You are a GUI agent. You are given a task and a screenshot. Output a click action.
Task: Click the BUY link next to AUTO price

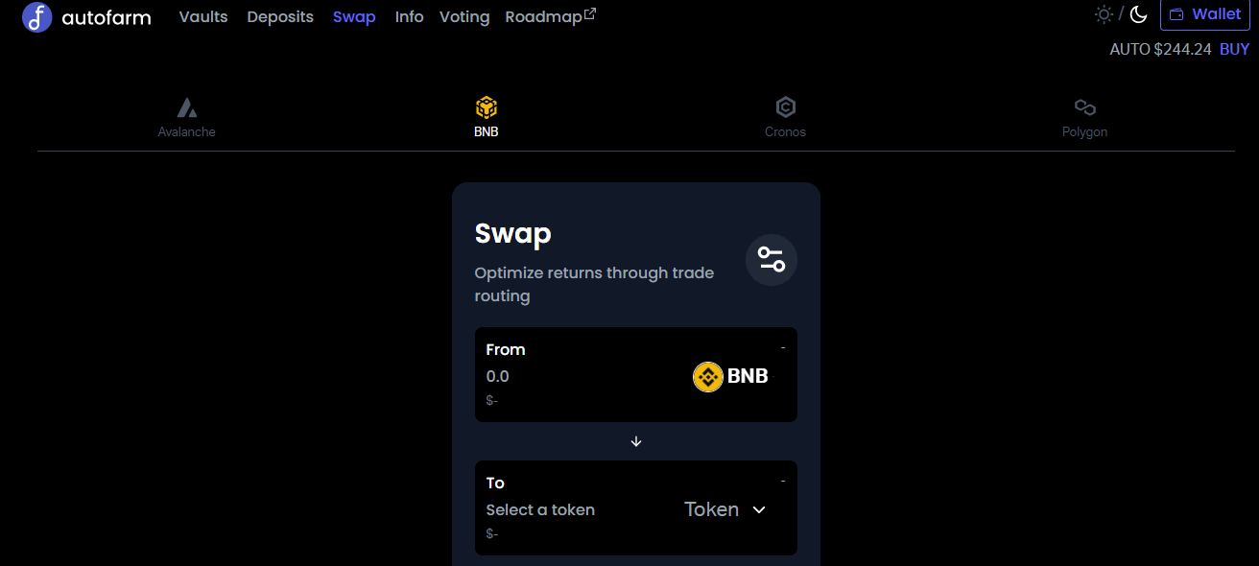pyautogui.click(x=1234, y=48)
